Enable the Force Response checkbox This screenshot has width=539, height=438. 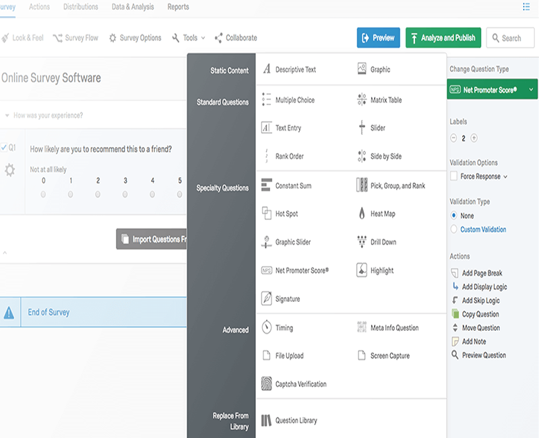(x=453, y=177)
